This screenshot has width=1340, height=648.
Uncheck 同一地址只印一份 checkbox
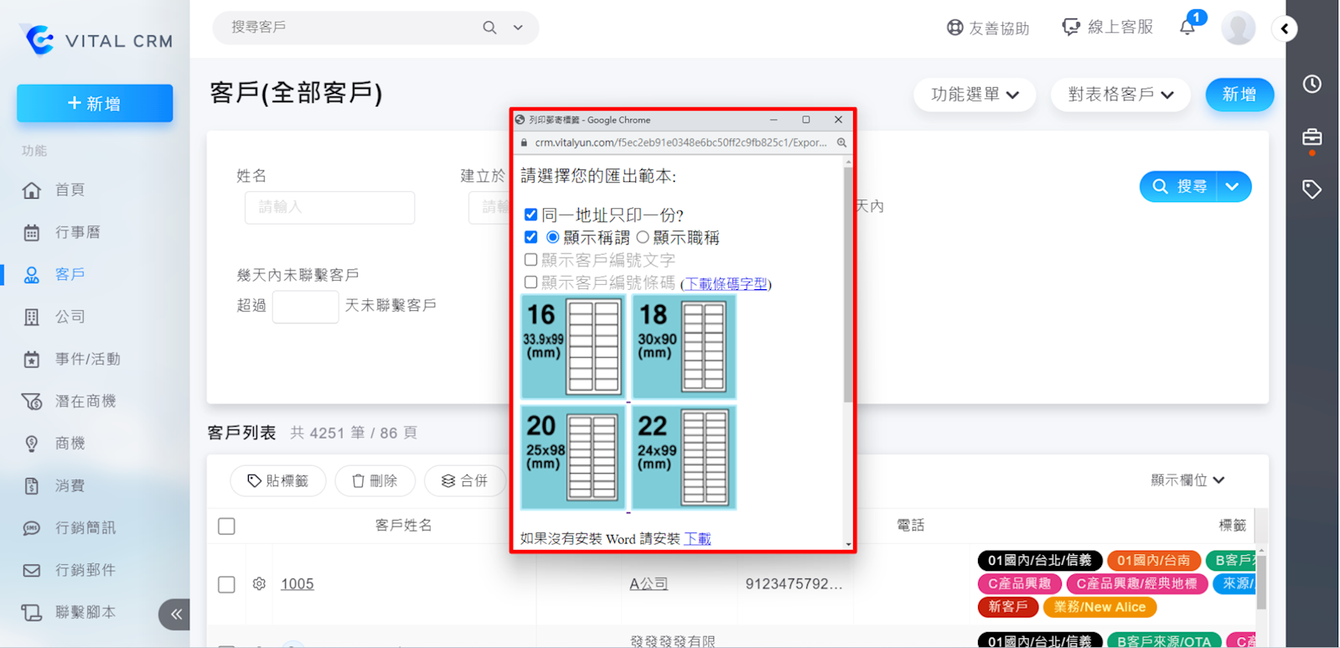pyautogui.click(x=530, y=215)
